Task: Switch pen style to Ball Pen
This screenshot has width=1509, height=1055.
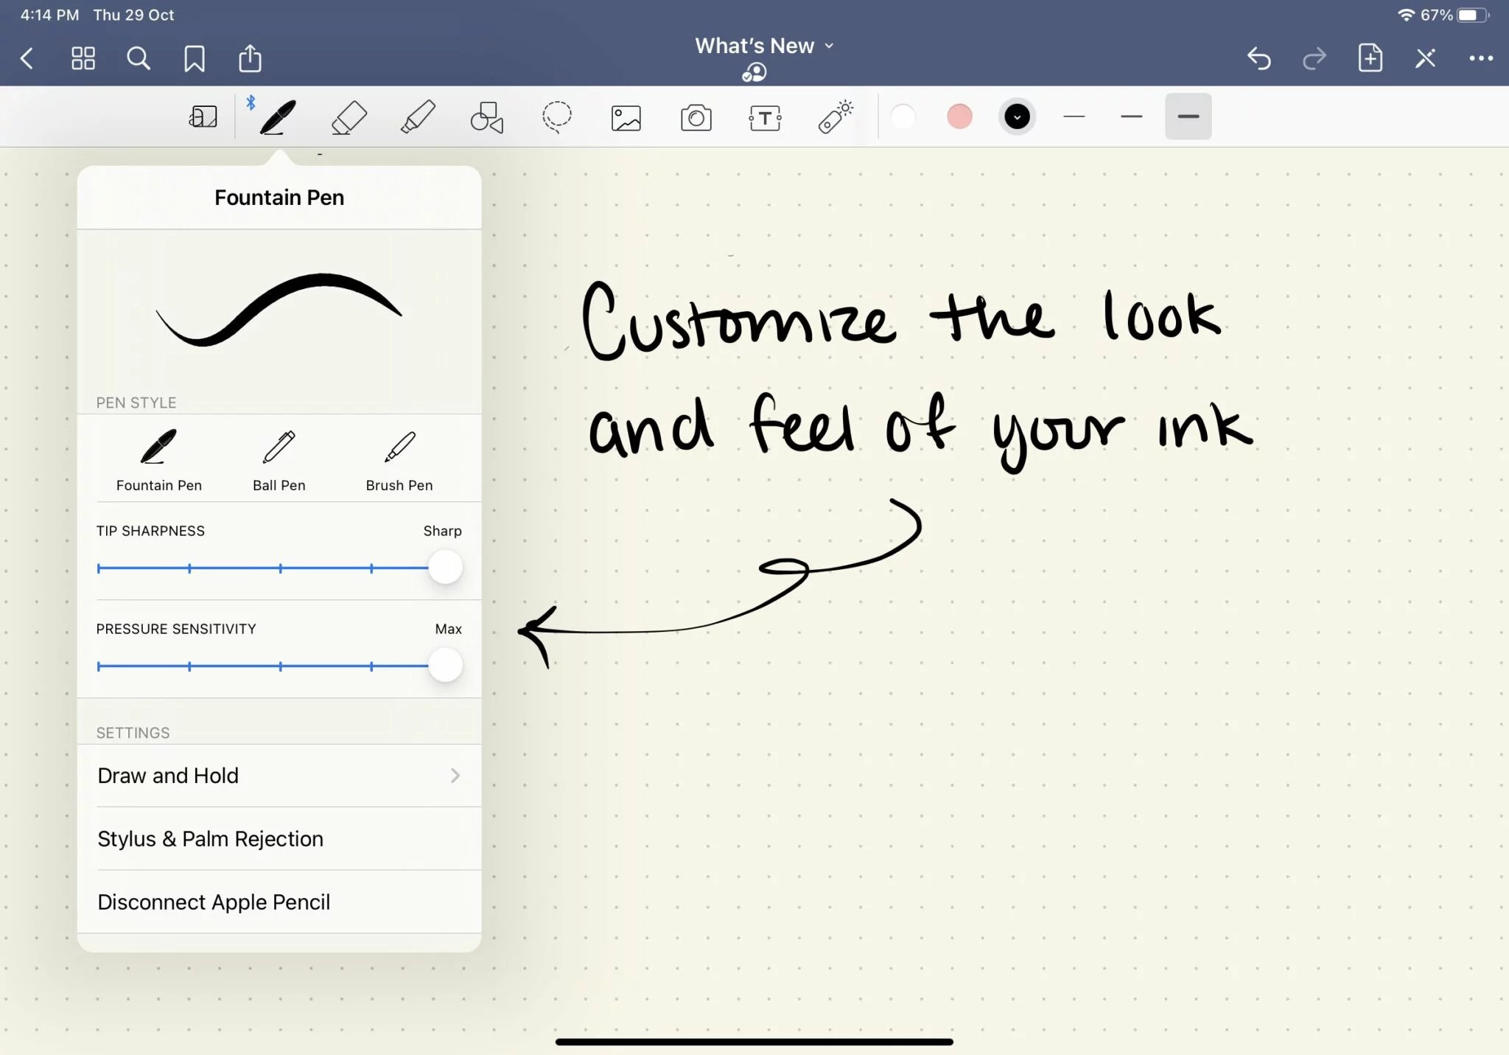Action: coord(279,457)
